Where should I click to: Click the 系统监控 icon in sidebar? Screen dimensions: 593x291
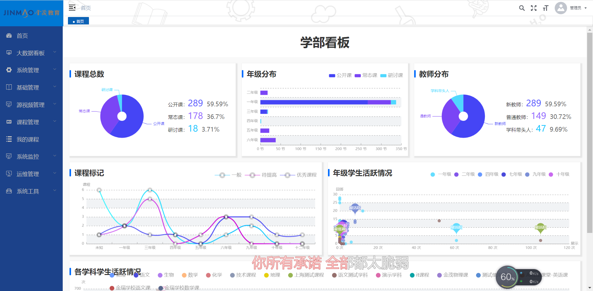pyautogui.click(x=9, y=156)
